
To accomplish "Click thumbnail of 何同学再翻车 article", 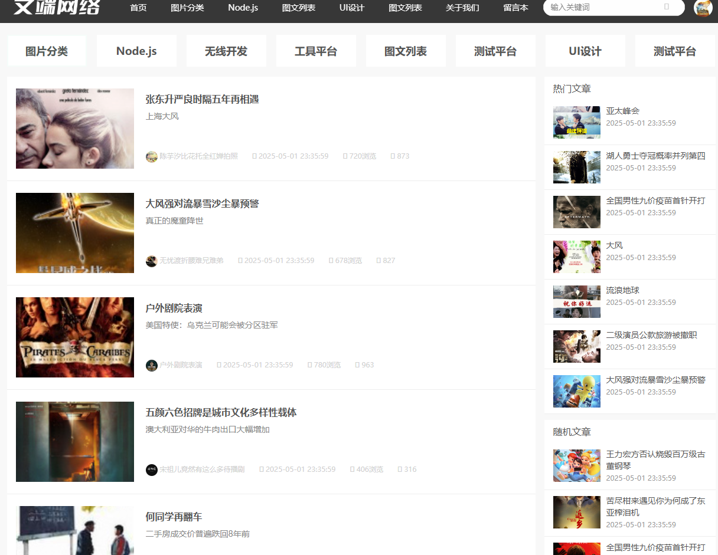I will [75, 530].
